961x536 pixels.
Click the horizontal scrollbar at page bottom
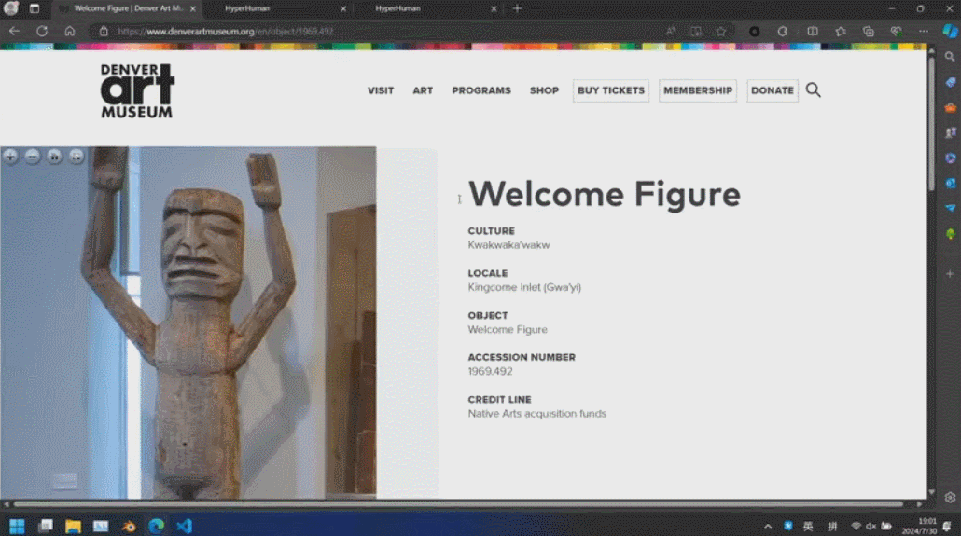[458, 504]
